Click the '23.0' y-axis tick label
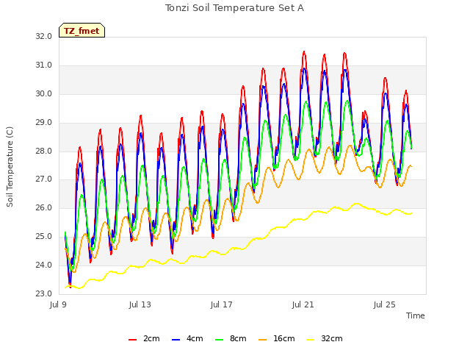470x353 pixels. (44, 293)
